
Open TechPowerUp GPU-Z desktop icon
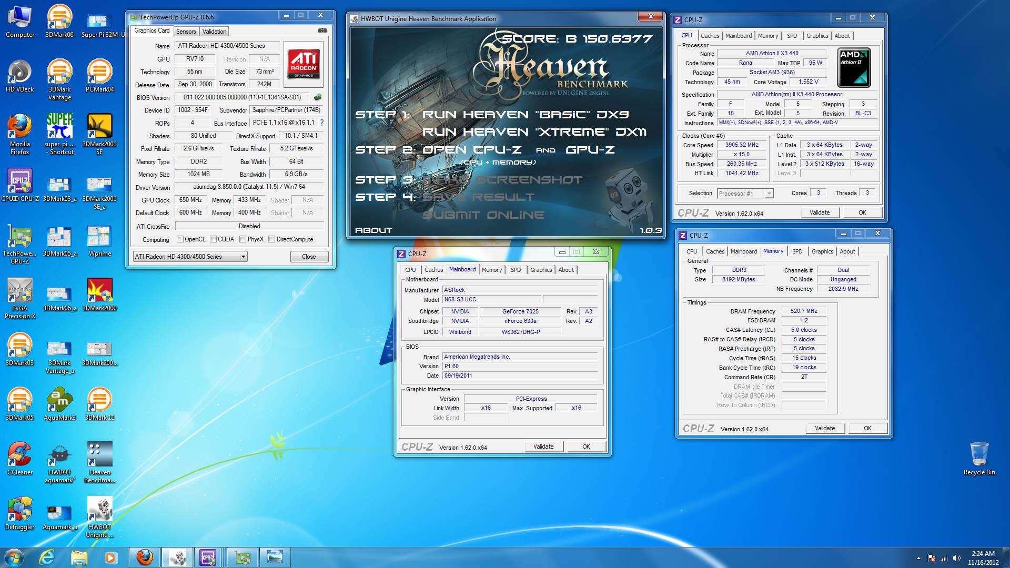[19, 244]
